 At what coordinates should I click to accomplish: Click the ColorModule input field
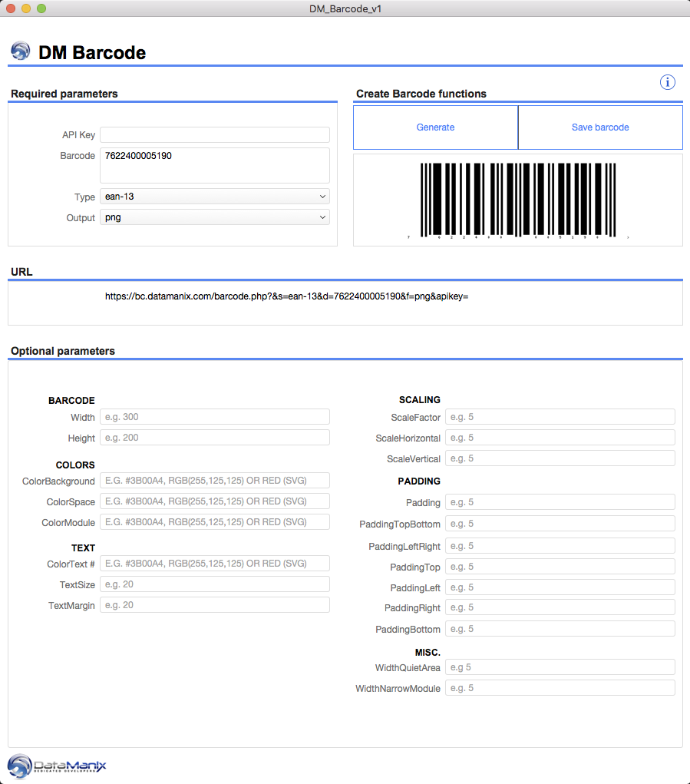215,522
